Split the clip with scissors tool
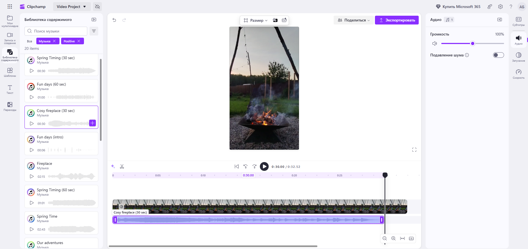The height and width of the screenshot is (249, 528). (122, 166)
